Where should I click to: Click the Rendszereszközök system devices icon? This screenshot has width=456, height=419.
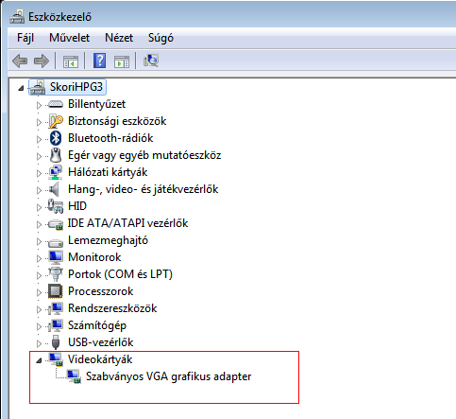point(56,308)
